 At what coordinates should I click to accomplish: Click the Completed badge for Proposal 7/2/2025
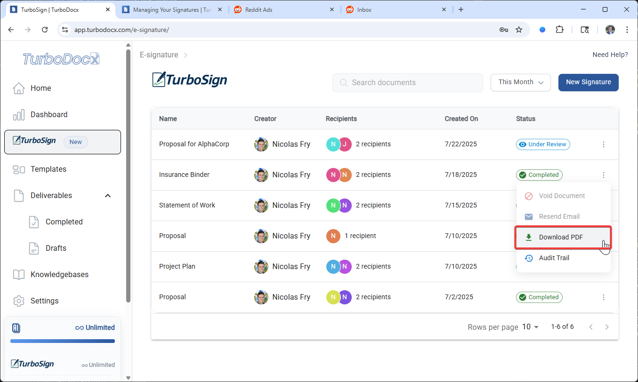(539, 297)
